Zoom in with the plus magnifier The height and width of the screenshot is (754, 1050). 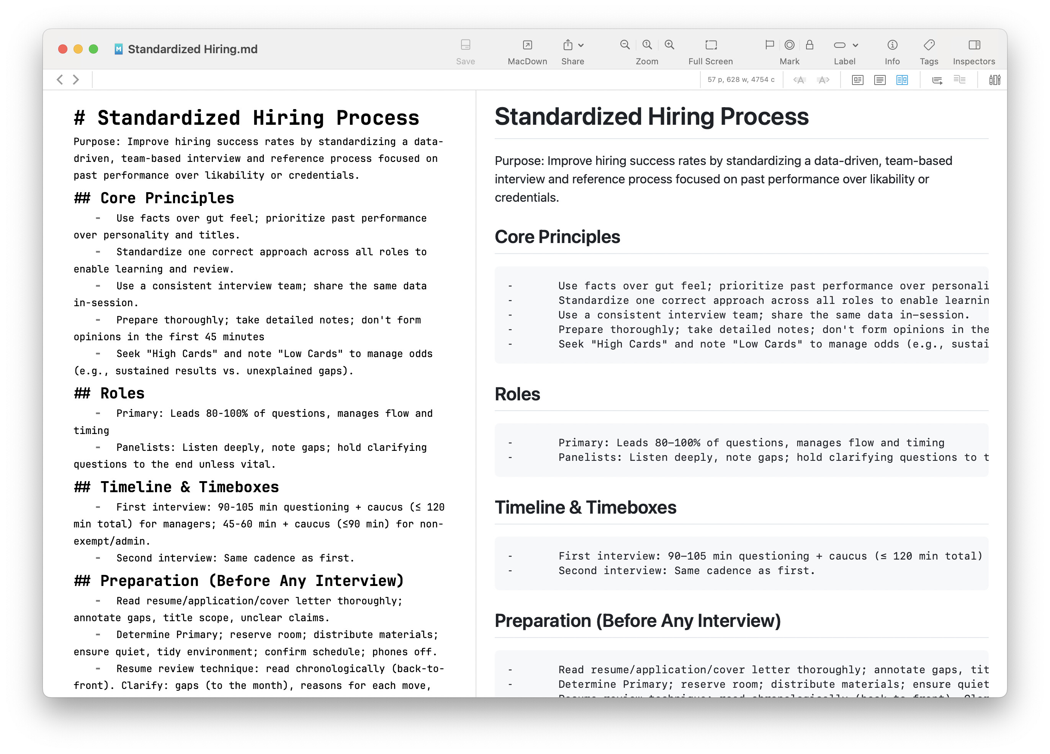click(x=669, y=45)
